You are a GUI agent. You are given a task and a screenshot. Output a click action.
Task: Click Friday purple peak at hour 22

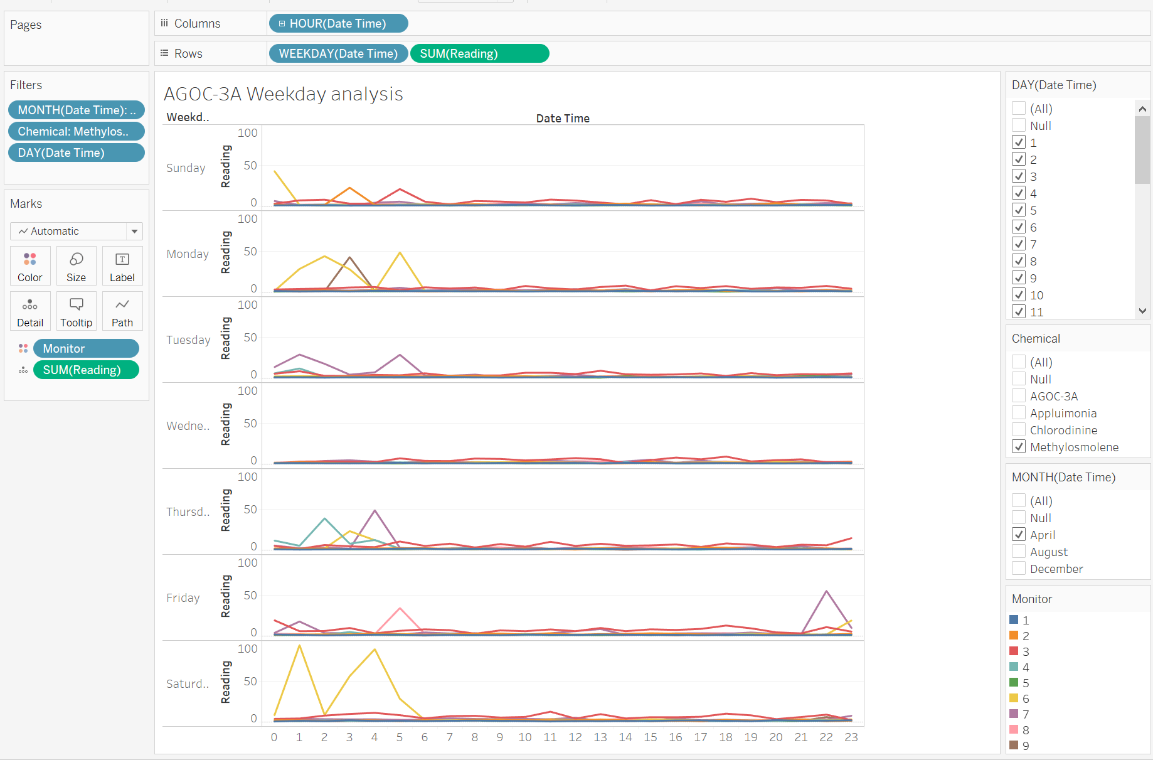pyautogui.click(x=826, y=591)
